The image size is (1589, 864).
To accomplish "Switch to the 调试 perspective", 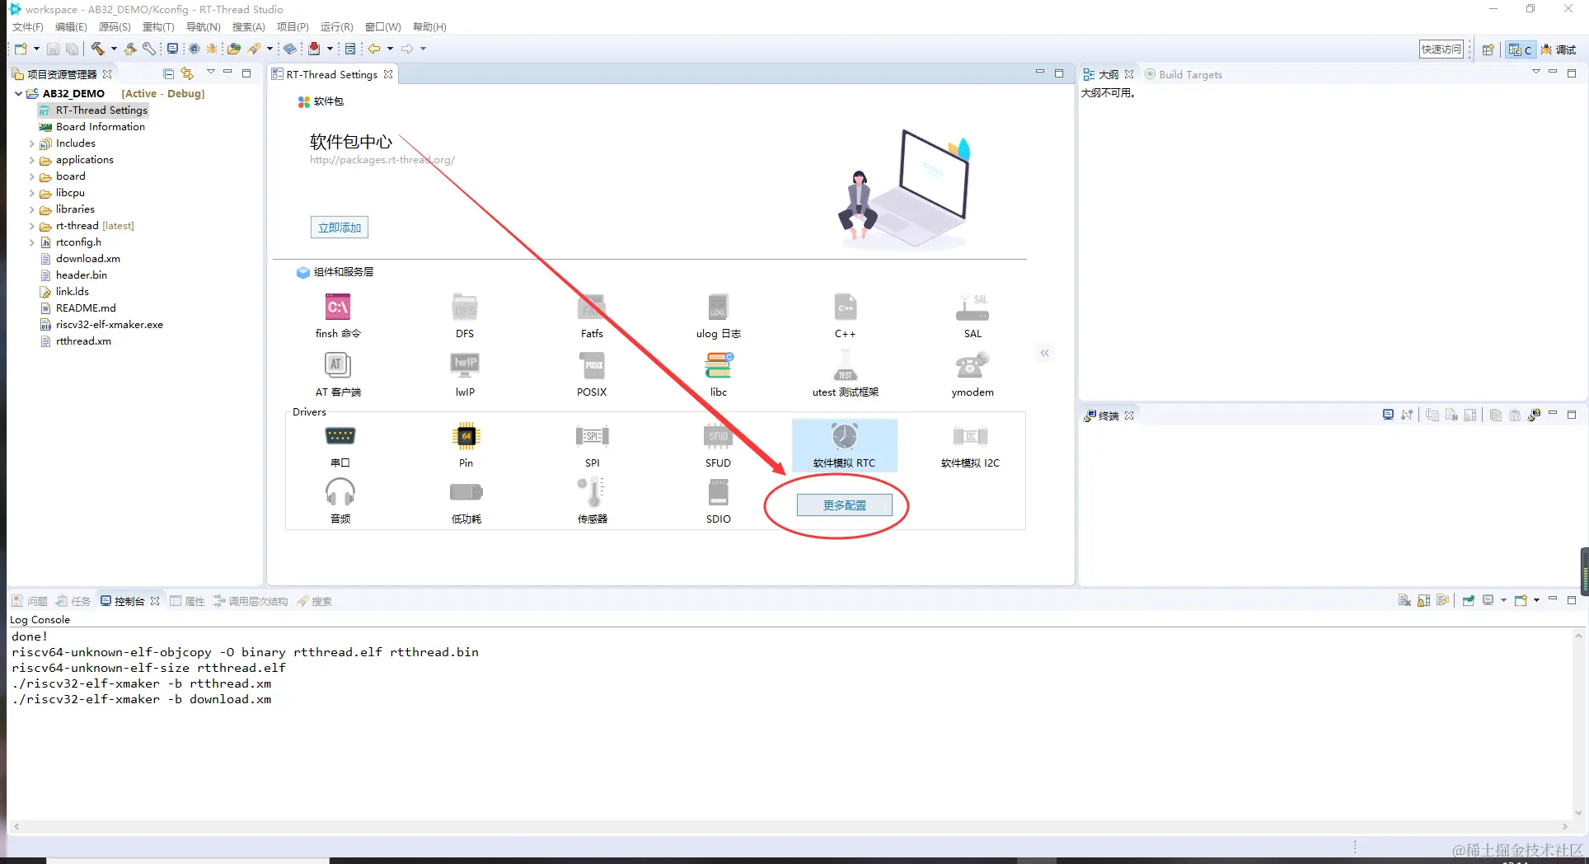I will point(1559,49).
